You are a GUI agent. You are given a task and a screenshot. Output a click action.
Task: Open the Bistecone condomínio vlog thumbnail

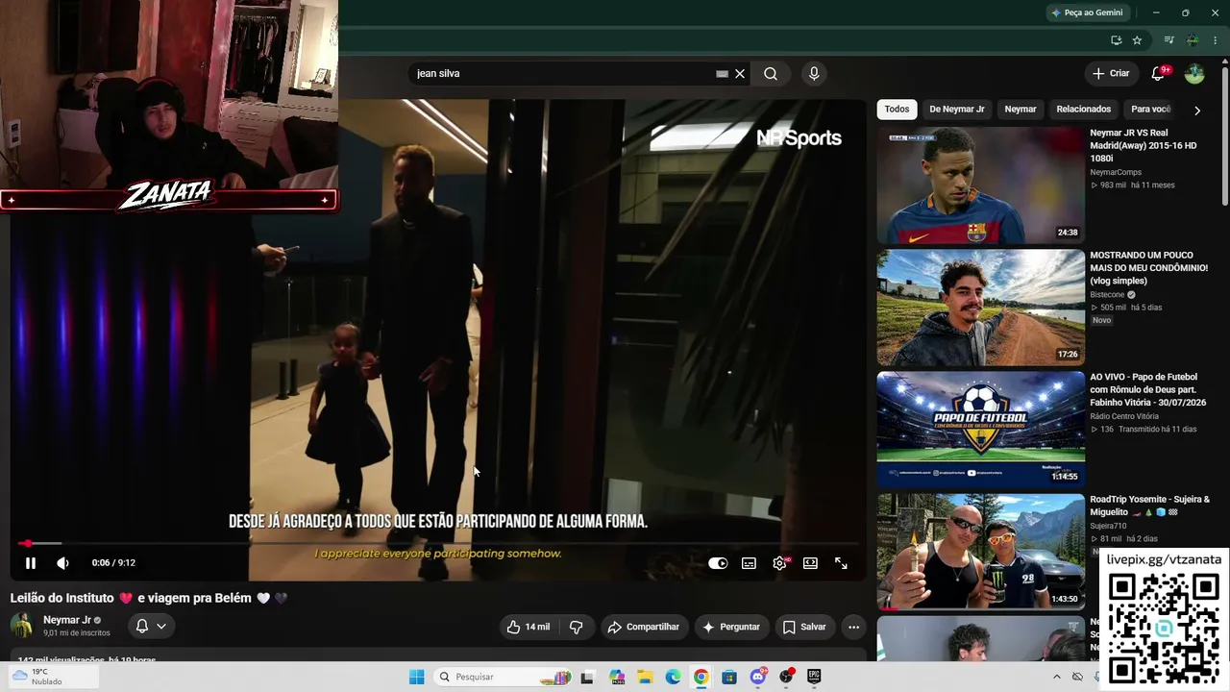click(x=980, y=308)
